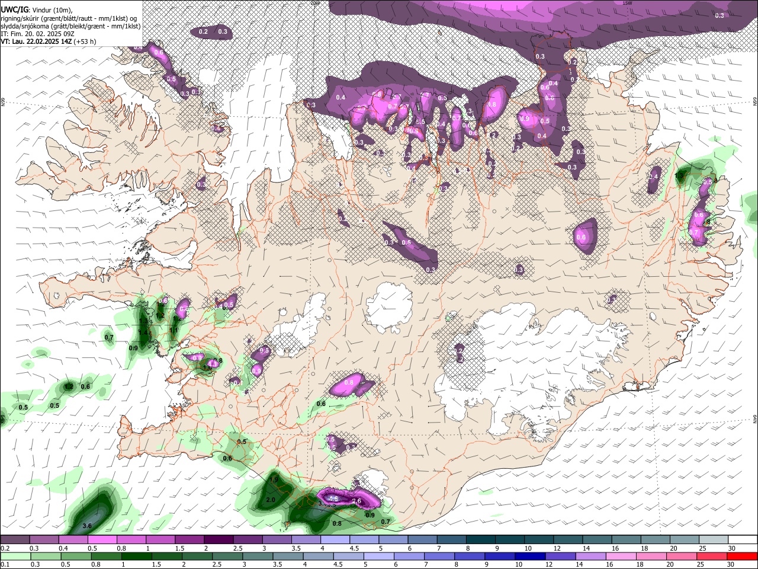Click the "slydda/snjókoma (grátt/bleikt/grænt" description line

point(70,26)
